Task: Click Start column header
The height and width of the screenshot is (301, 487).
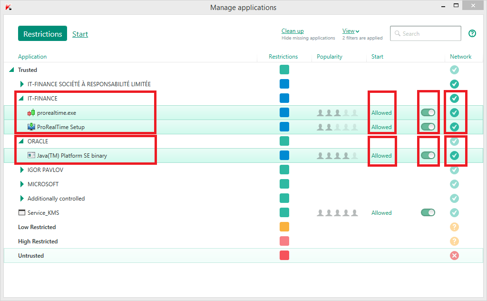Action: point(377,57)
